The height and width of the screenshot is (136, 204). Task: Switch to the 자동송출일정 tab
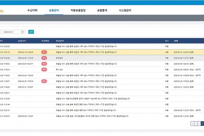(78, 10)
